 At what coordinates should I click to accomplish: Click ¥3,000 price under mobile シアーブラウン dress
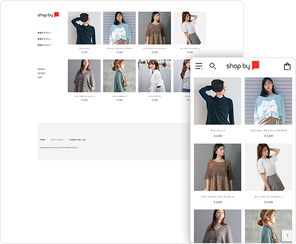[218, 202]
